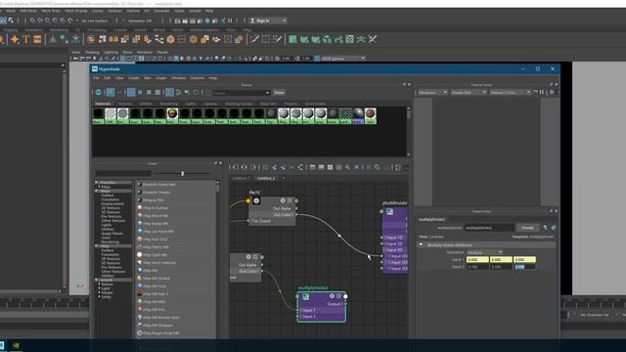Click the first browser toolbar globe icon
626x352 pixels.
(99, 93)
